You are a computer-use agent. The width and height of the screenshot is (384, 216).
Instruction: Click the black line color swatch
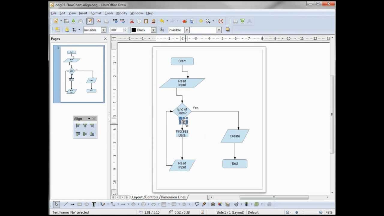click(x=134, y=30)
